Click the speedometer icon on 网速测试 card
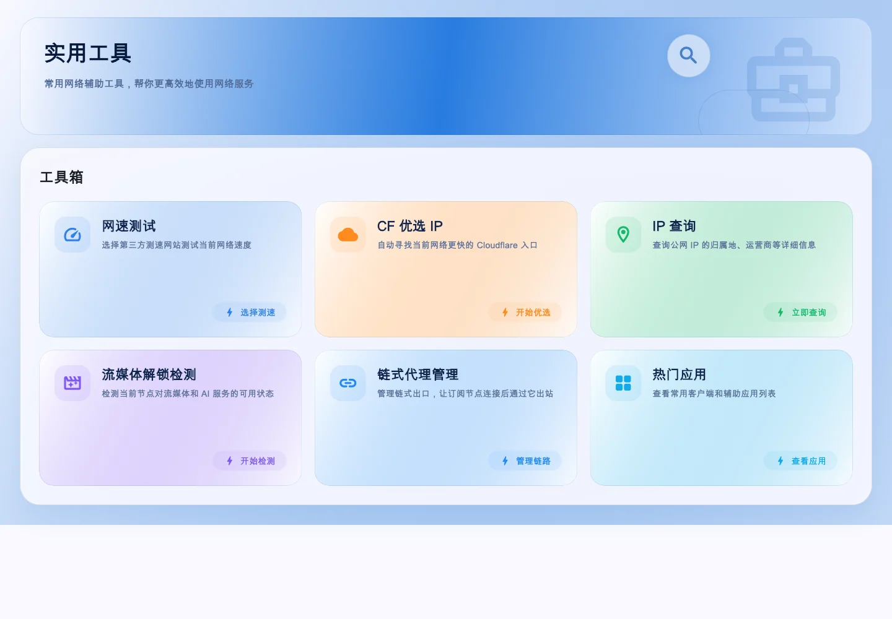The image size is (892, 619). point(72,235)
